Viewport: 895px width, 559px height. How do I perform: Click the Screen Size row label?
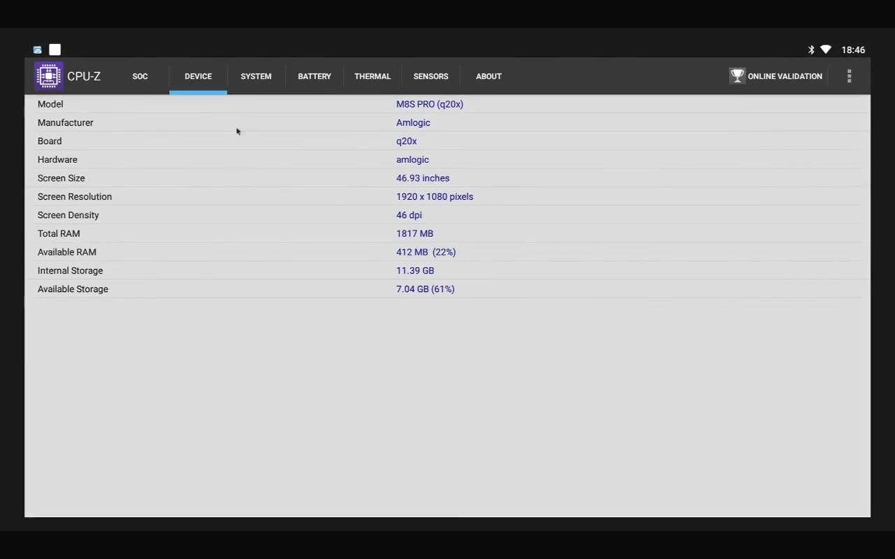[62, 178]
